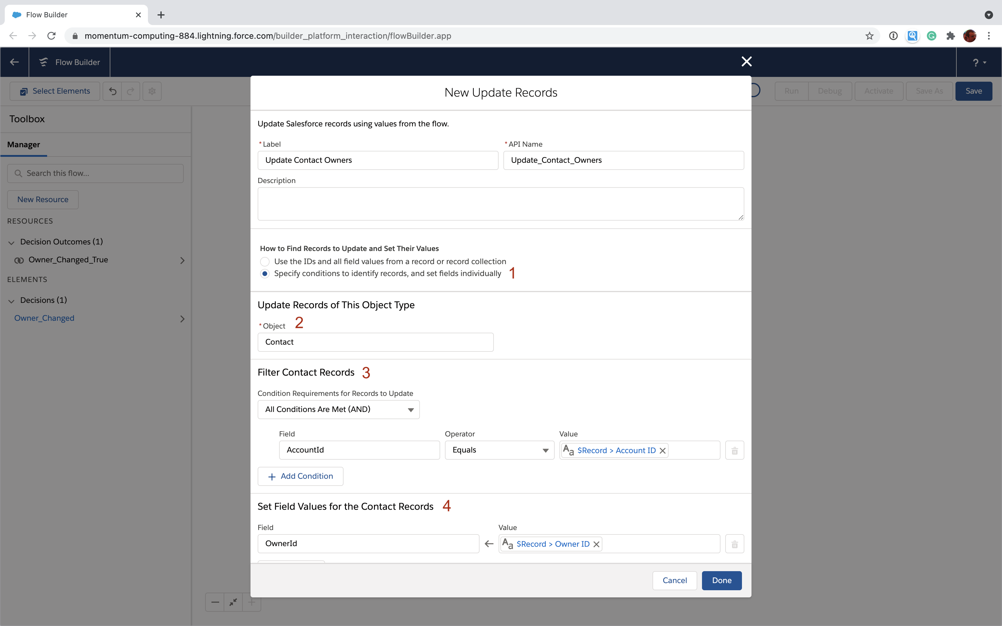
Task: Click the Done button to save changes
Action: [x=721, y=580]
